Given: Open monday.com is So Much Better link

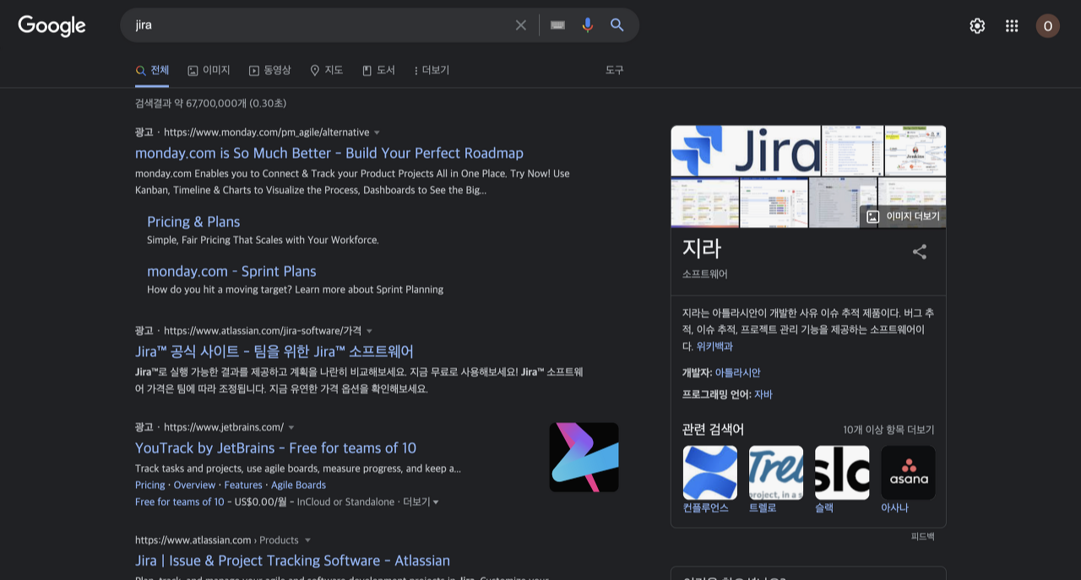Looking at the screenshot, I should click(x=329, y=153).
